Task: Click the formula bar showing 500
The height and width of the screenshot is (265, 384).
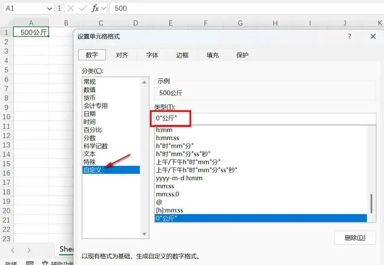Action: 247,8
